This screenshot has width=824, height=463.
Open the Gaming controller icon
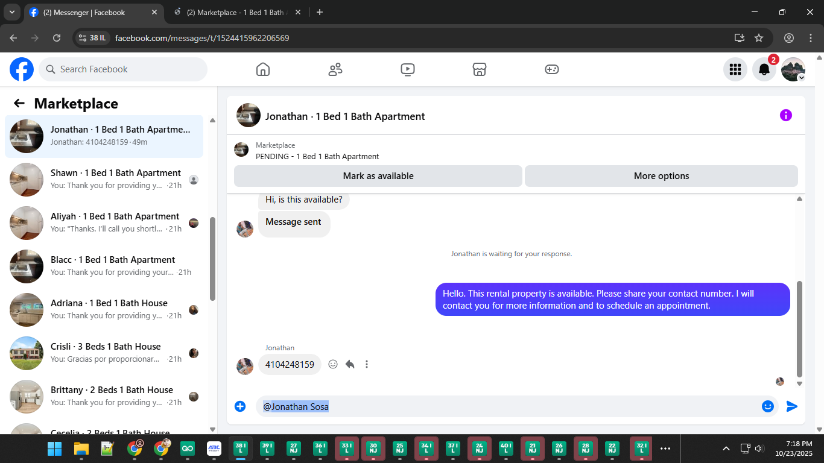coord(552,69)
